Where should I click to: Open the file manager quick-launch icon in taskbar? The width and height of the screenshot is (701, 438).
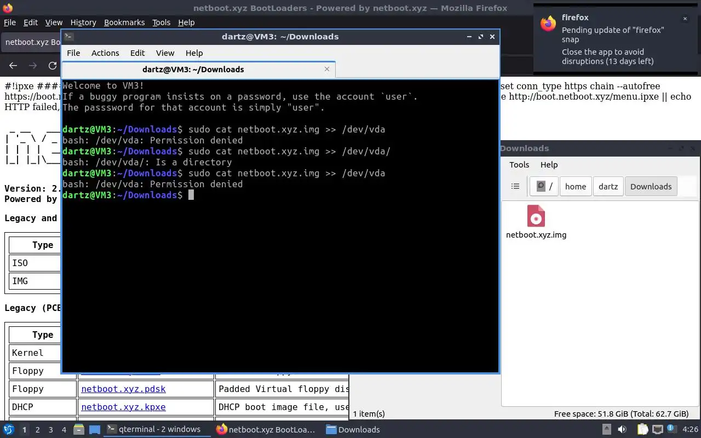click(x=79, y=429)
